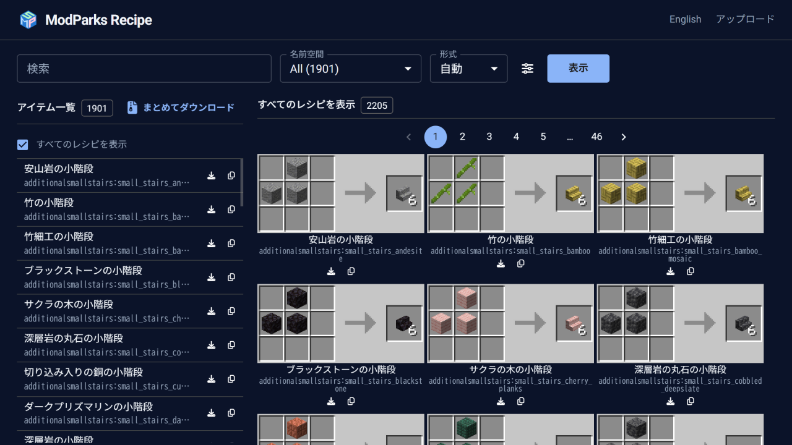Viewport: 792px width, 445px height.
Task: Go to recipe page 4
Action: coord(516,137)
